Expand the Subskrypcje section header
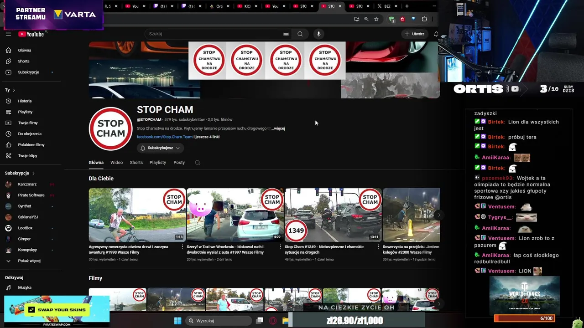This screenshot has height=328, width=584. (x=20, y=173)
